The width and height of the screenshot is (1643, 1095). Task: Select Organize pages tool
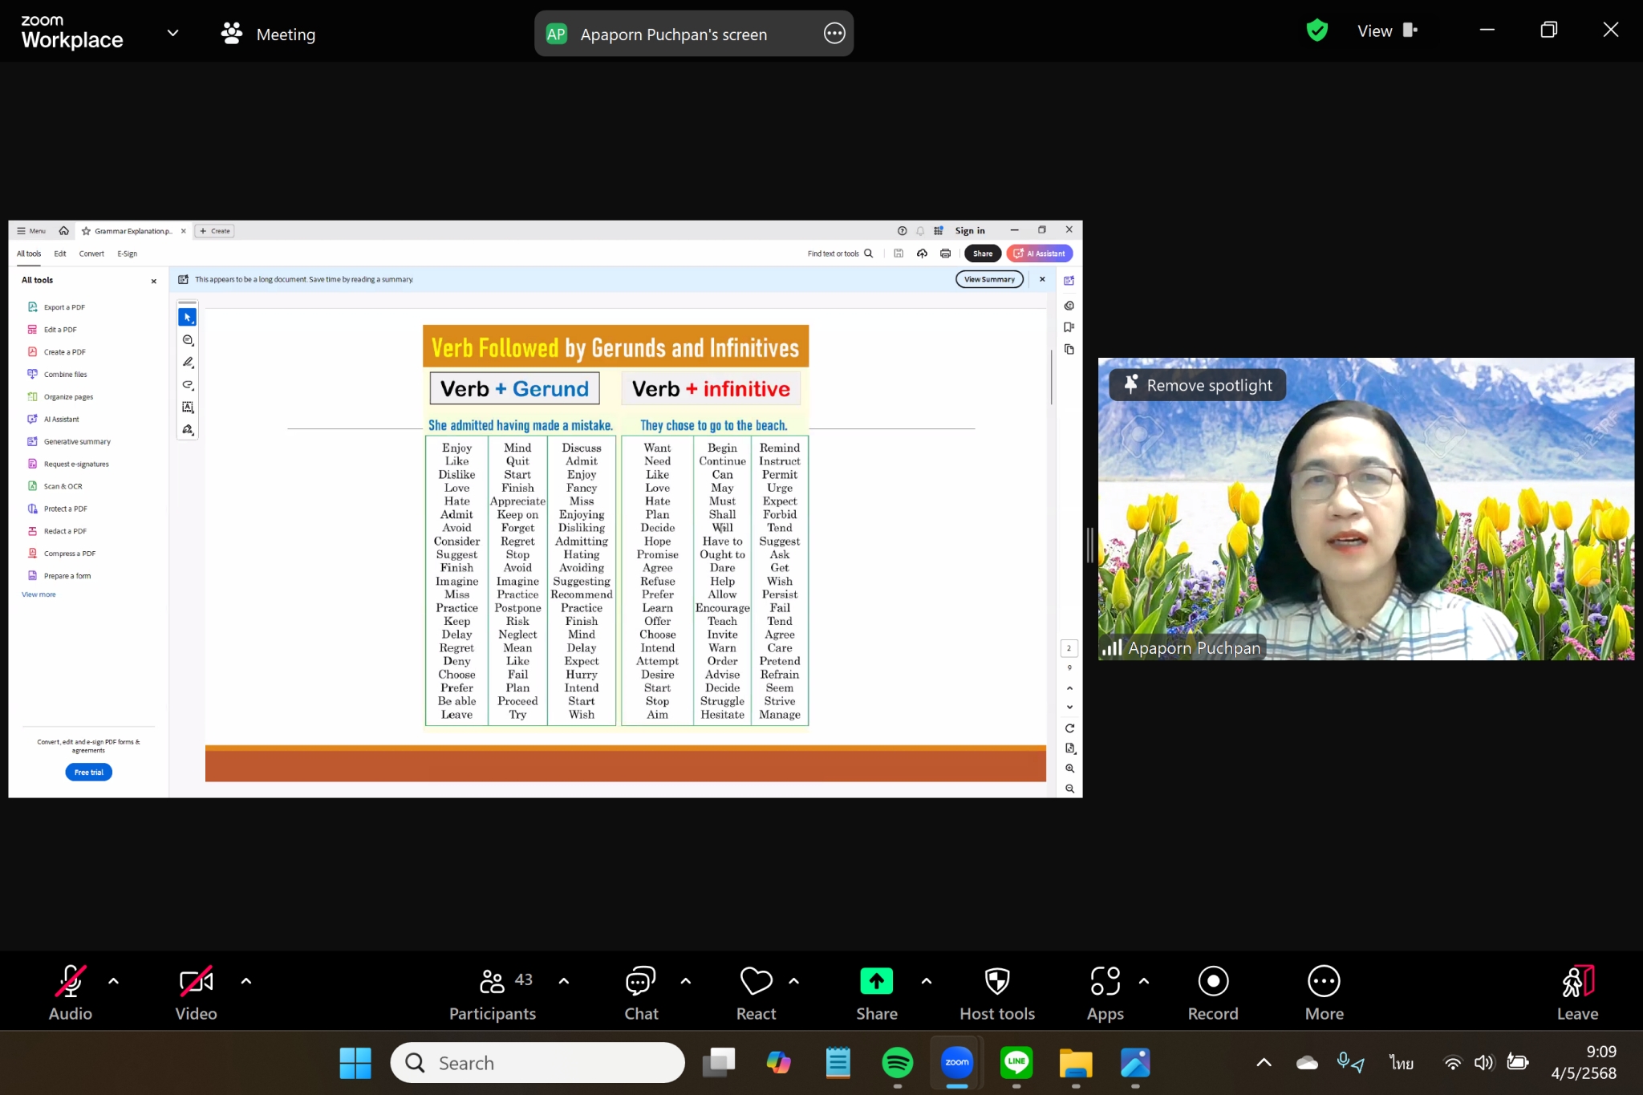tap(60, 397)
